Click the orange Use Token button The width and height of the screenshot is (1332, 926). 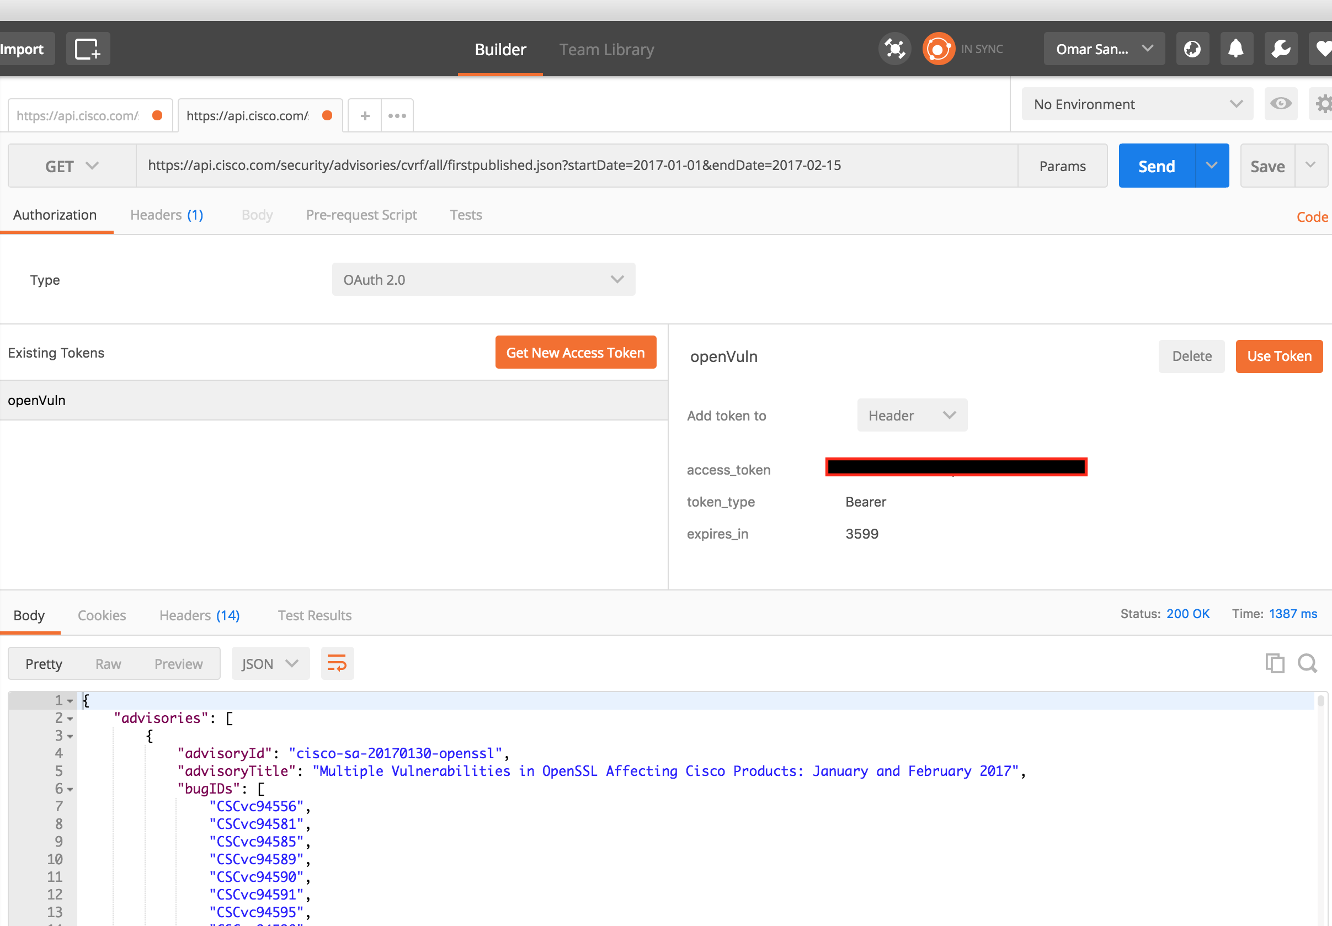[x=1279, y=355]
